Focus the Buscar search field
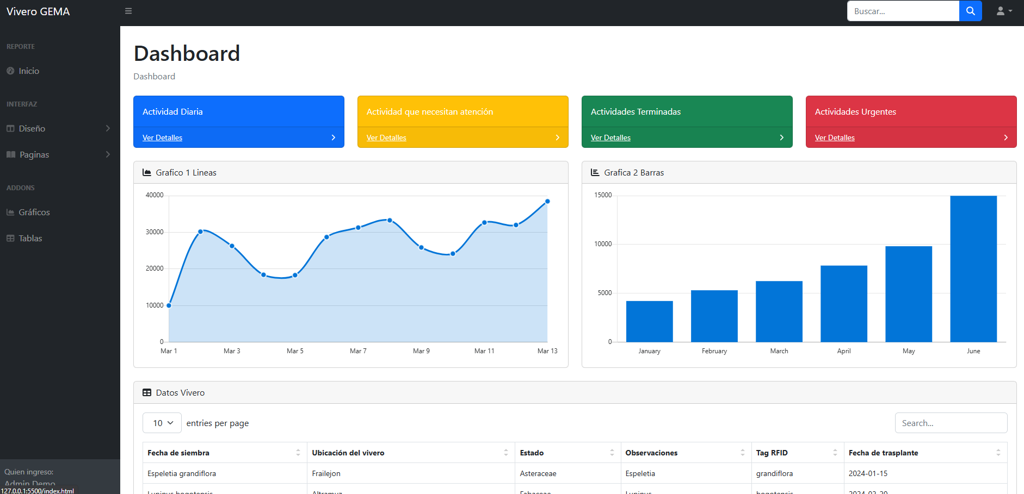The image size is (1024, 494). click(903, 11)
